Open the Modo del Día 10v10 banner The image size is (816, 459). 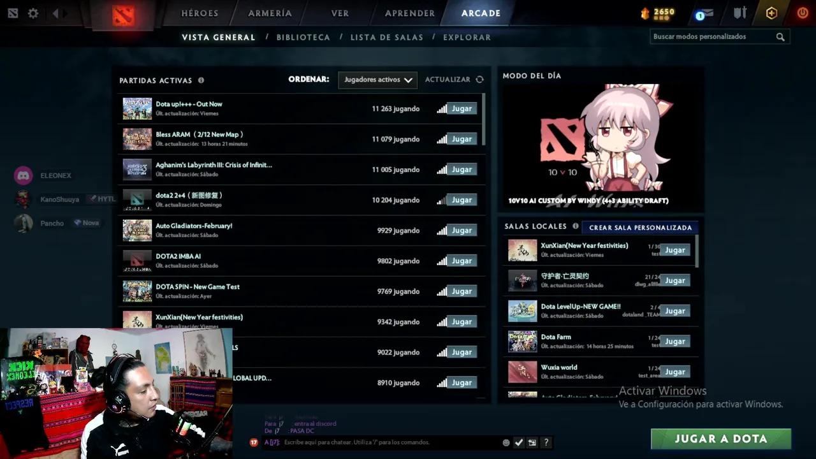[600, 147]
